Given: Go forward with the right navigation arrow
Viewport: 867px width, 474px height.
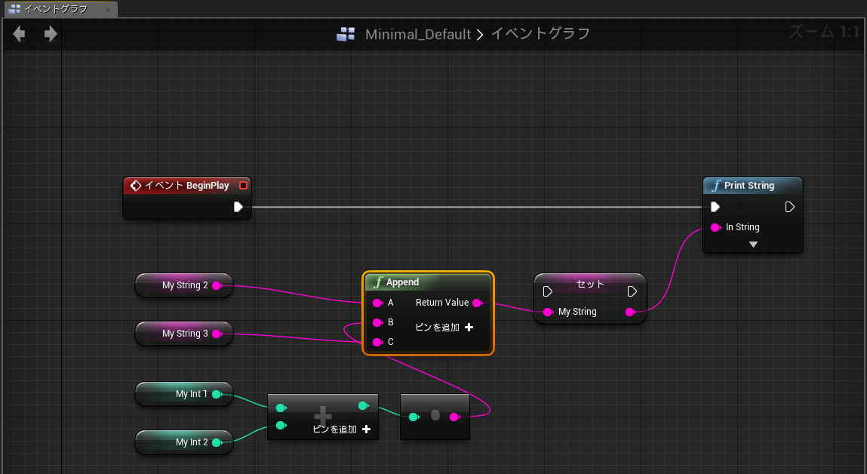Looking at the screenshot, I should pyautogui.click(x=51, y=34).
